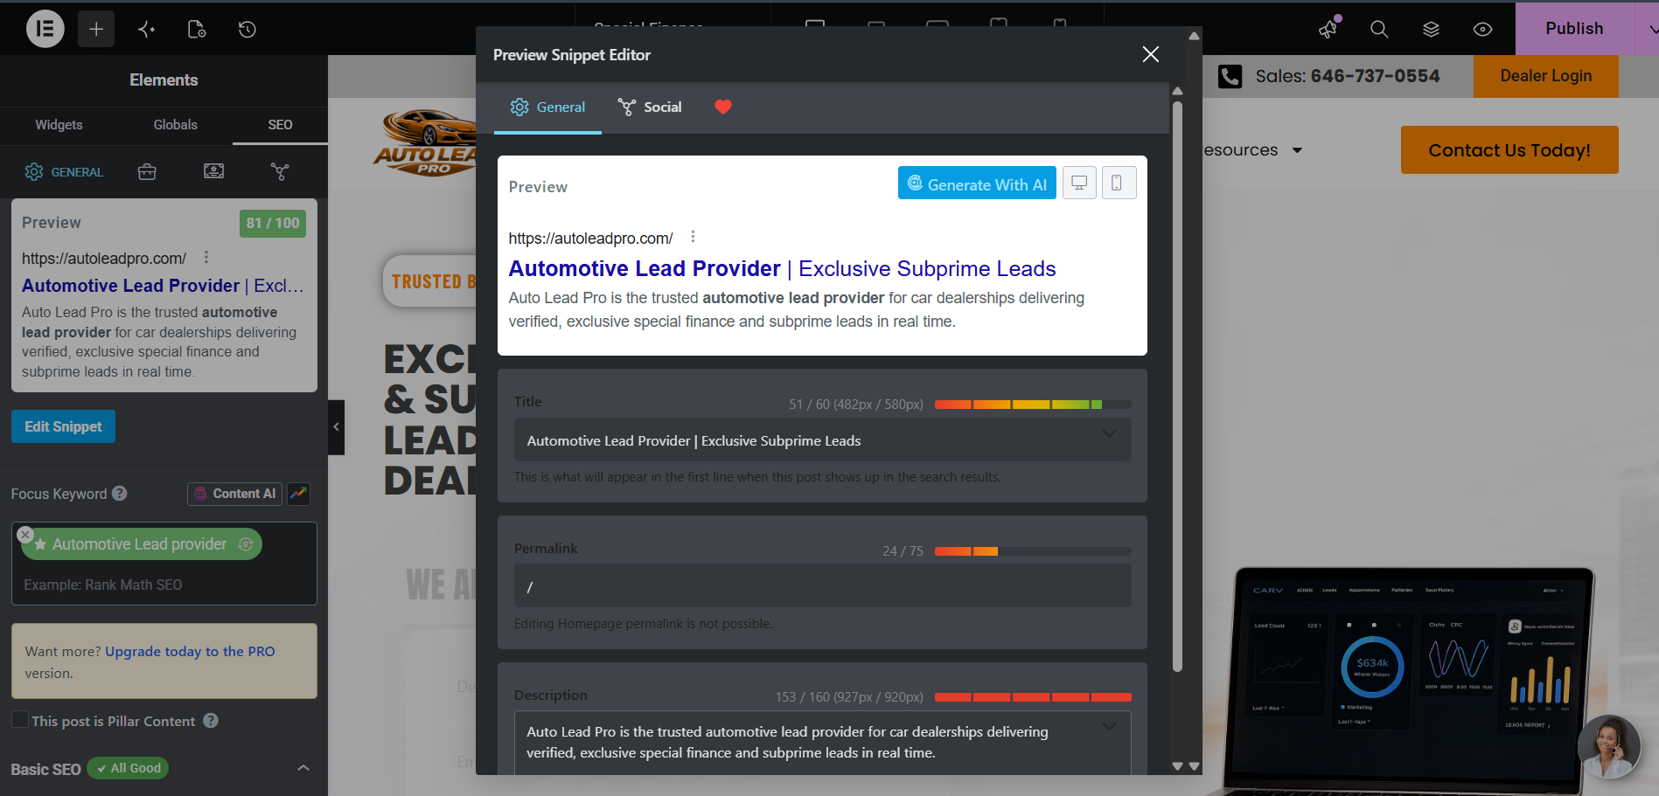The height and width of the screenshot is (796, 1659).
Task: Switch to the Widgets tab
Action: click(59, 125)
